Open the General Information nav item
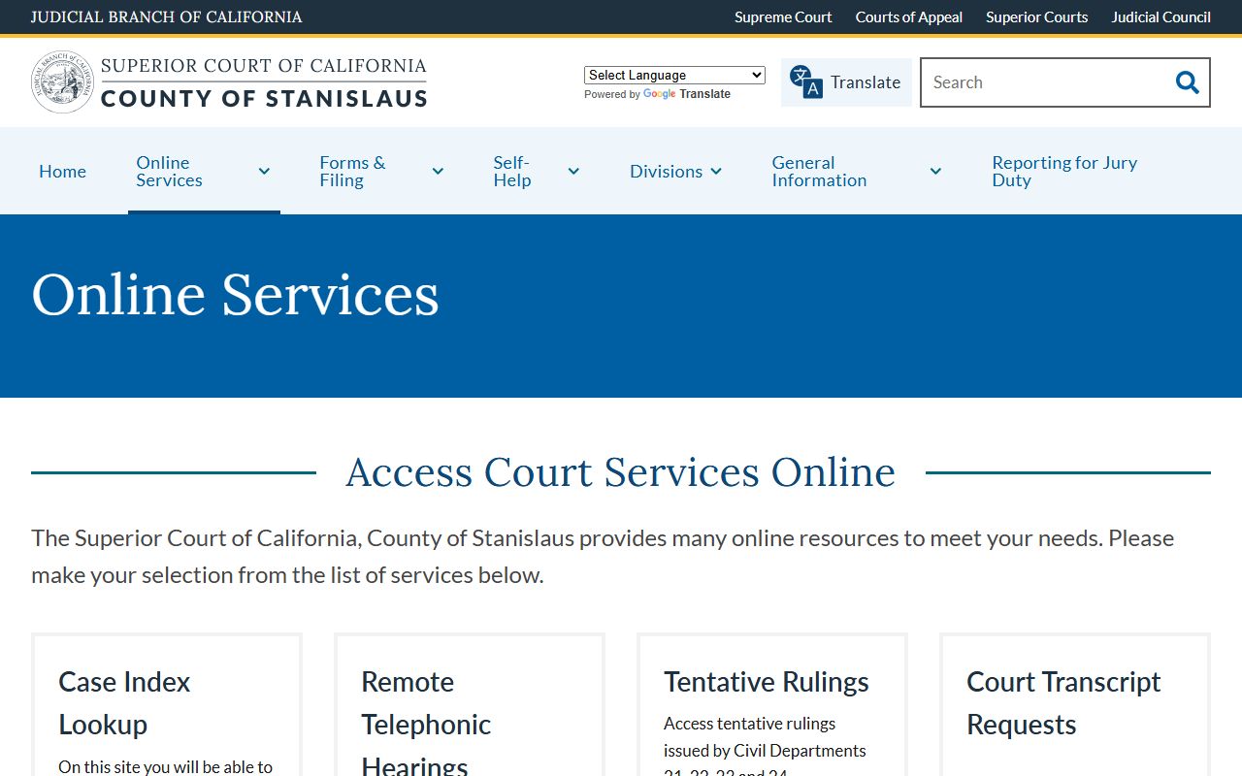 [x=819, y=172]
